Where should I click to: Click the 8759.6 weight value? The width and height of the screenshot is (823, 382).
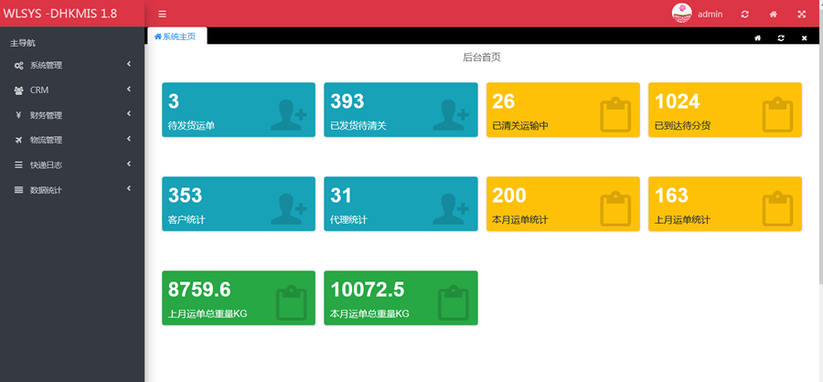(199, 290)
